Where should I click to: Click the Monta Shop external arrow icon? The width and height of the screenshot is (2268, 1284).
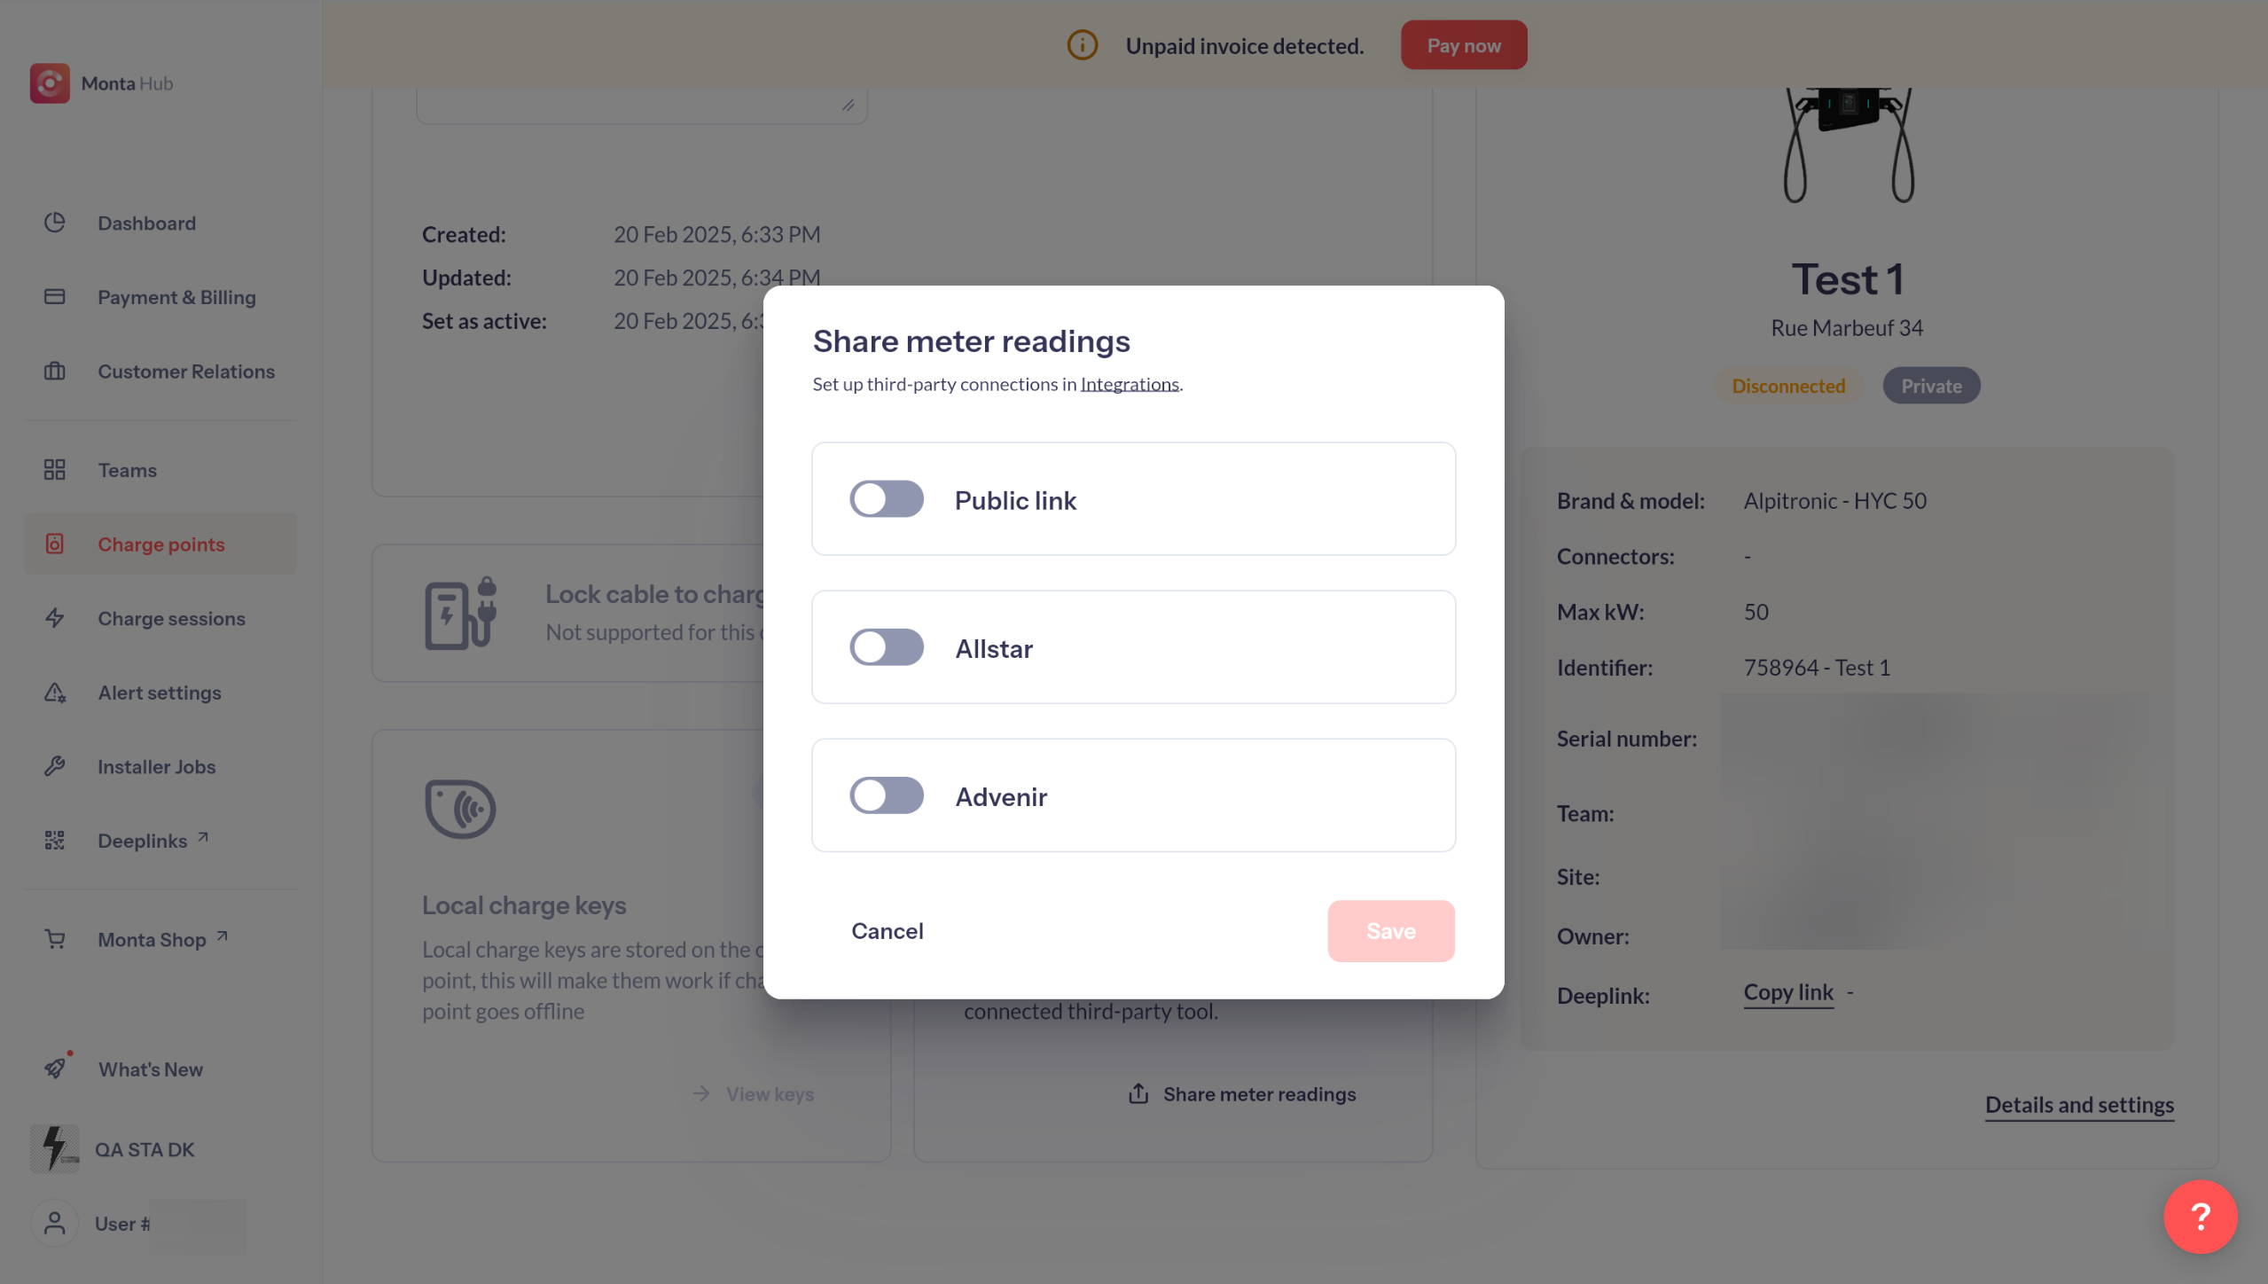223,936
